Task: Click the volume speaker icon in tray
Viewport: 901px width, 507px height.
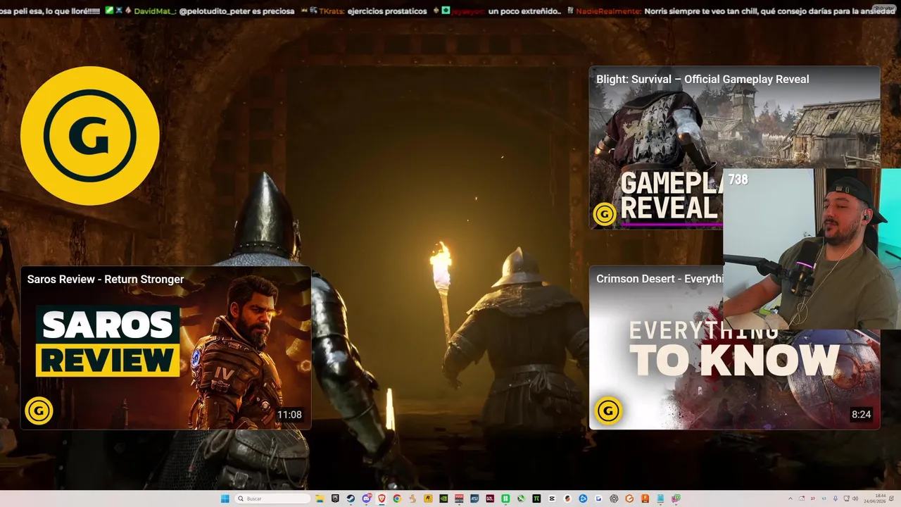Action: [855, 499]
